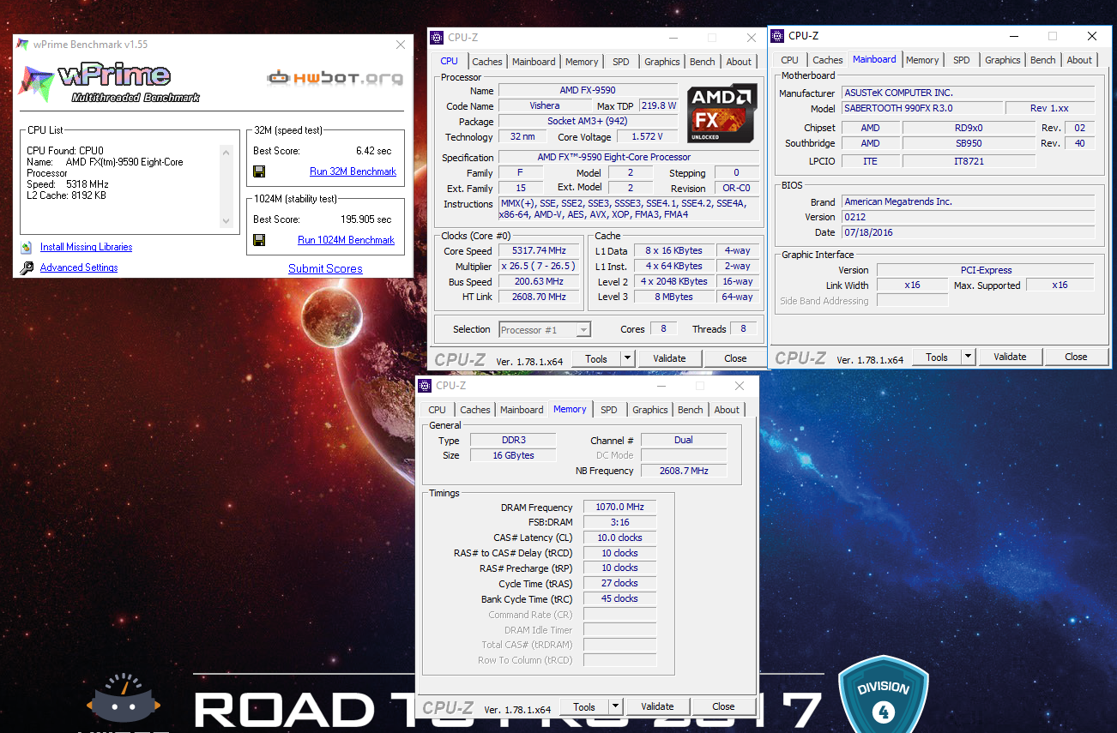Click the wPrime logo banner

[x=110, y=82]
